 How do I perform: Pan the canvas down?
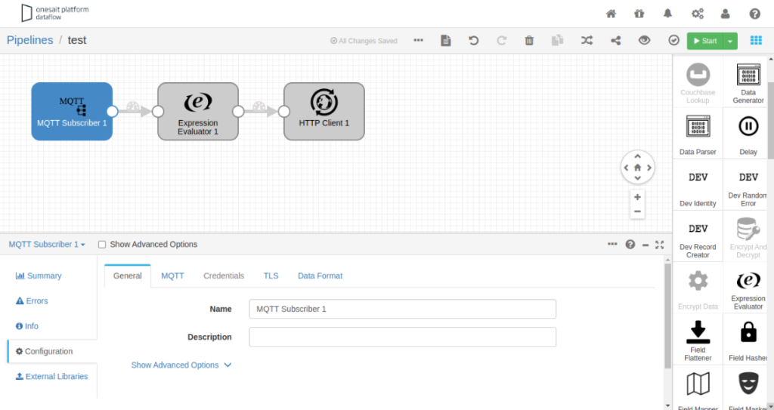[637, 178]
